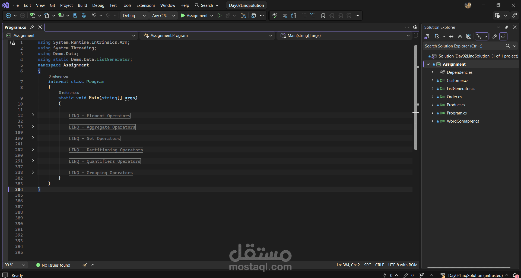
Task: Click the Live Share feedback icon
Action: coord(514,16)
